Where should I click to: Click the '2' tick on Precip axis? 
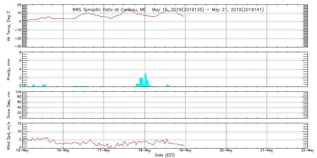coord(20,78)
